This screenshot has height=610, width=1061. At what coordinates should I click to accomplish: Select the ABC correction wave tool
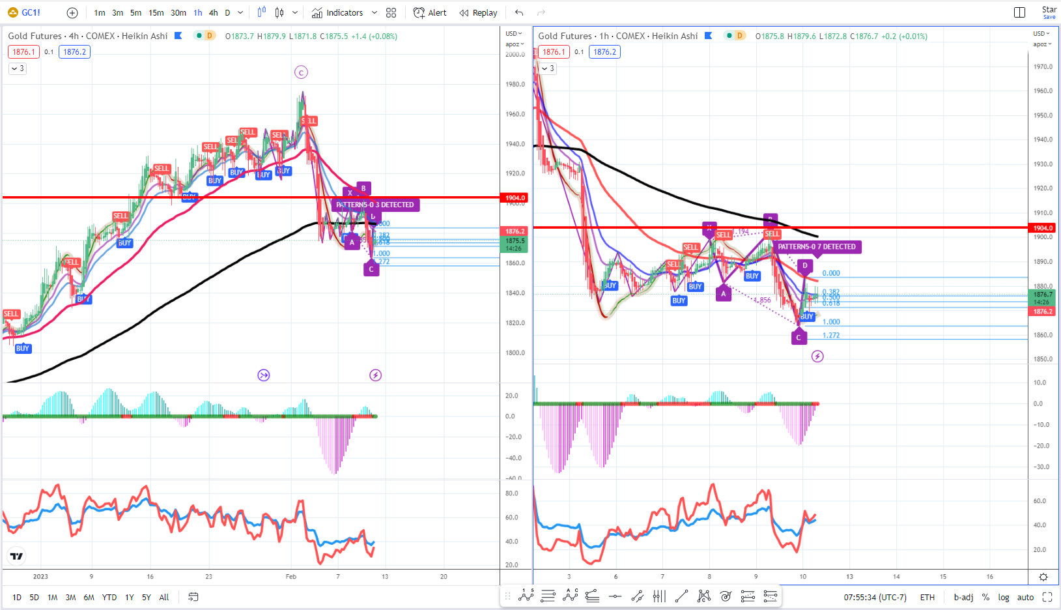coord(571,596)
